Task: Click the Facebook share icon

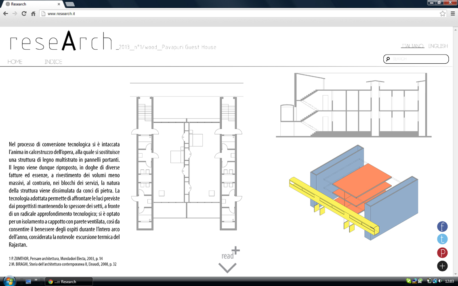Action: pos(442,227)
